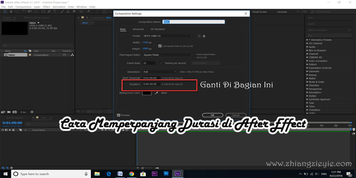The image size is (356, 178).
Task: Click the lock column icon in timeline
Action: click(x=13, y=130)
